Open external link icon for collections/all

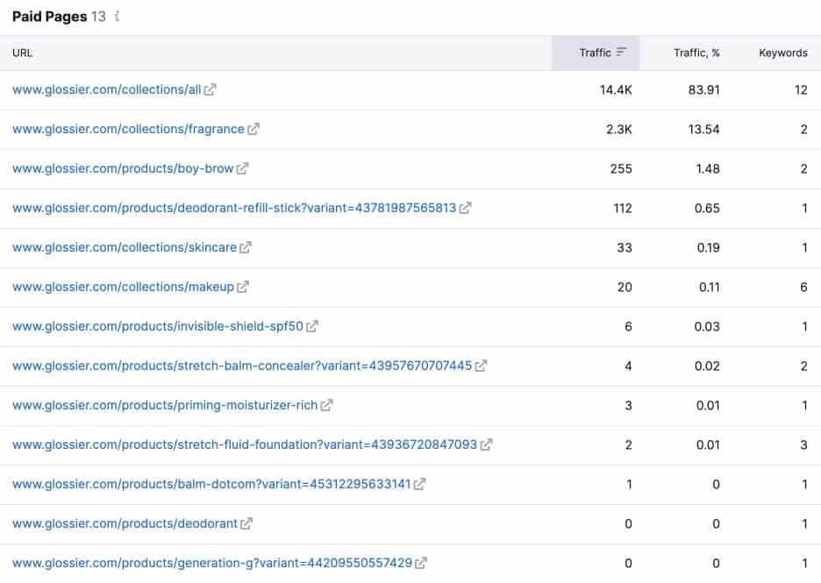click(210, 89)
